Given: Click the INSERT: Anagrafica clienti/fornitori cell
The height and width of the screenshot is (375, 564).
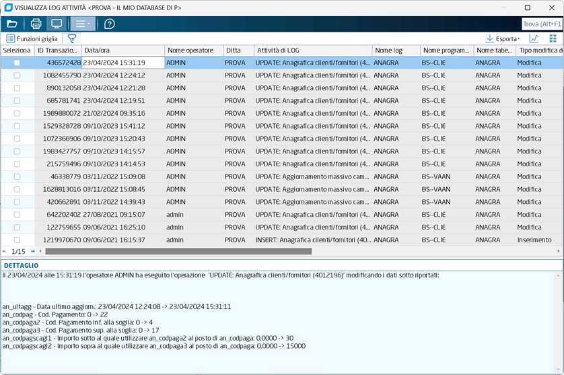Looking at the screenshot, I should tap(313, 240).
